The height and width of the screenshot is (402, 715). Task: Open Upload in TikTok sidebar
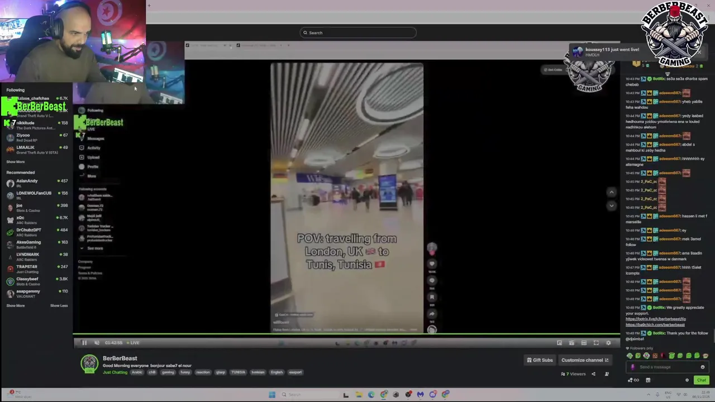[89, 157]
